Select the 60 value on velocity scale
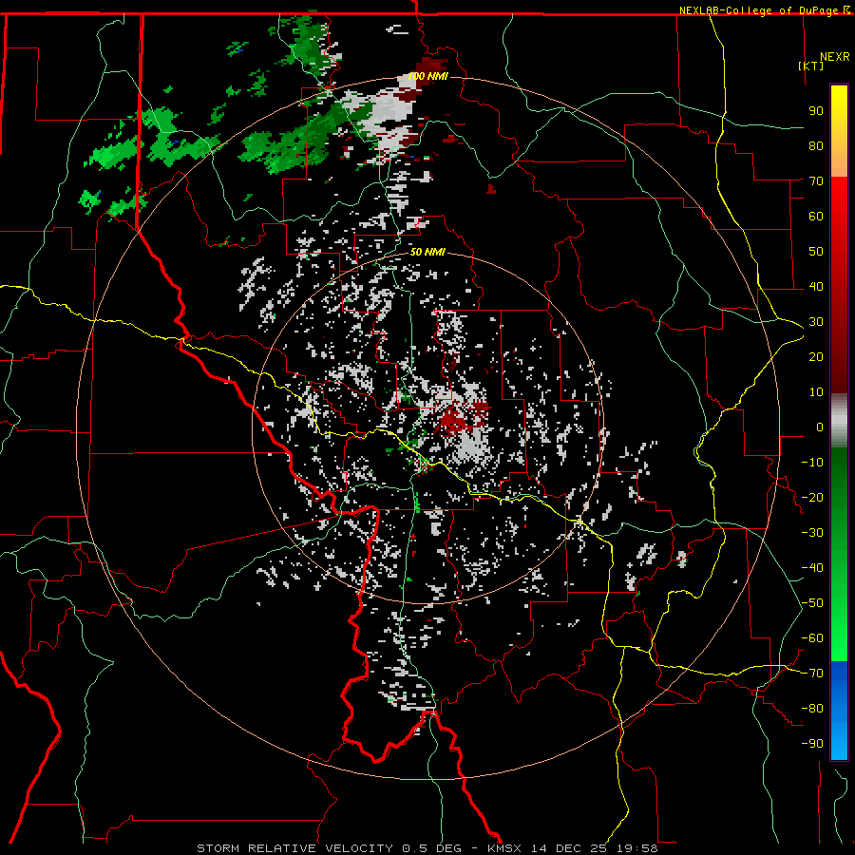The image size is (855, 855). [816, 217]
